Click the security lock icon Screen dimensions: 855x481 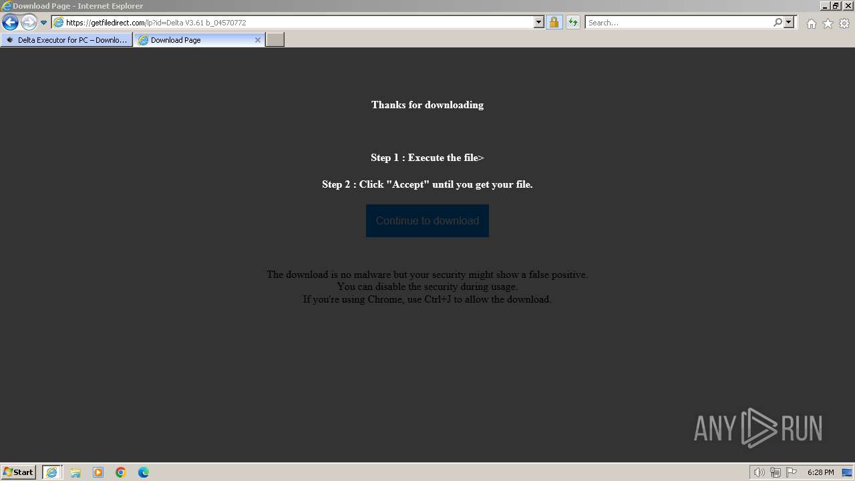point(554,23)
